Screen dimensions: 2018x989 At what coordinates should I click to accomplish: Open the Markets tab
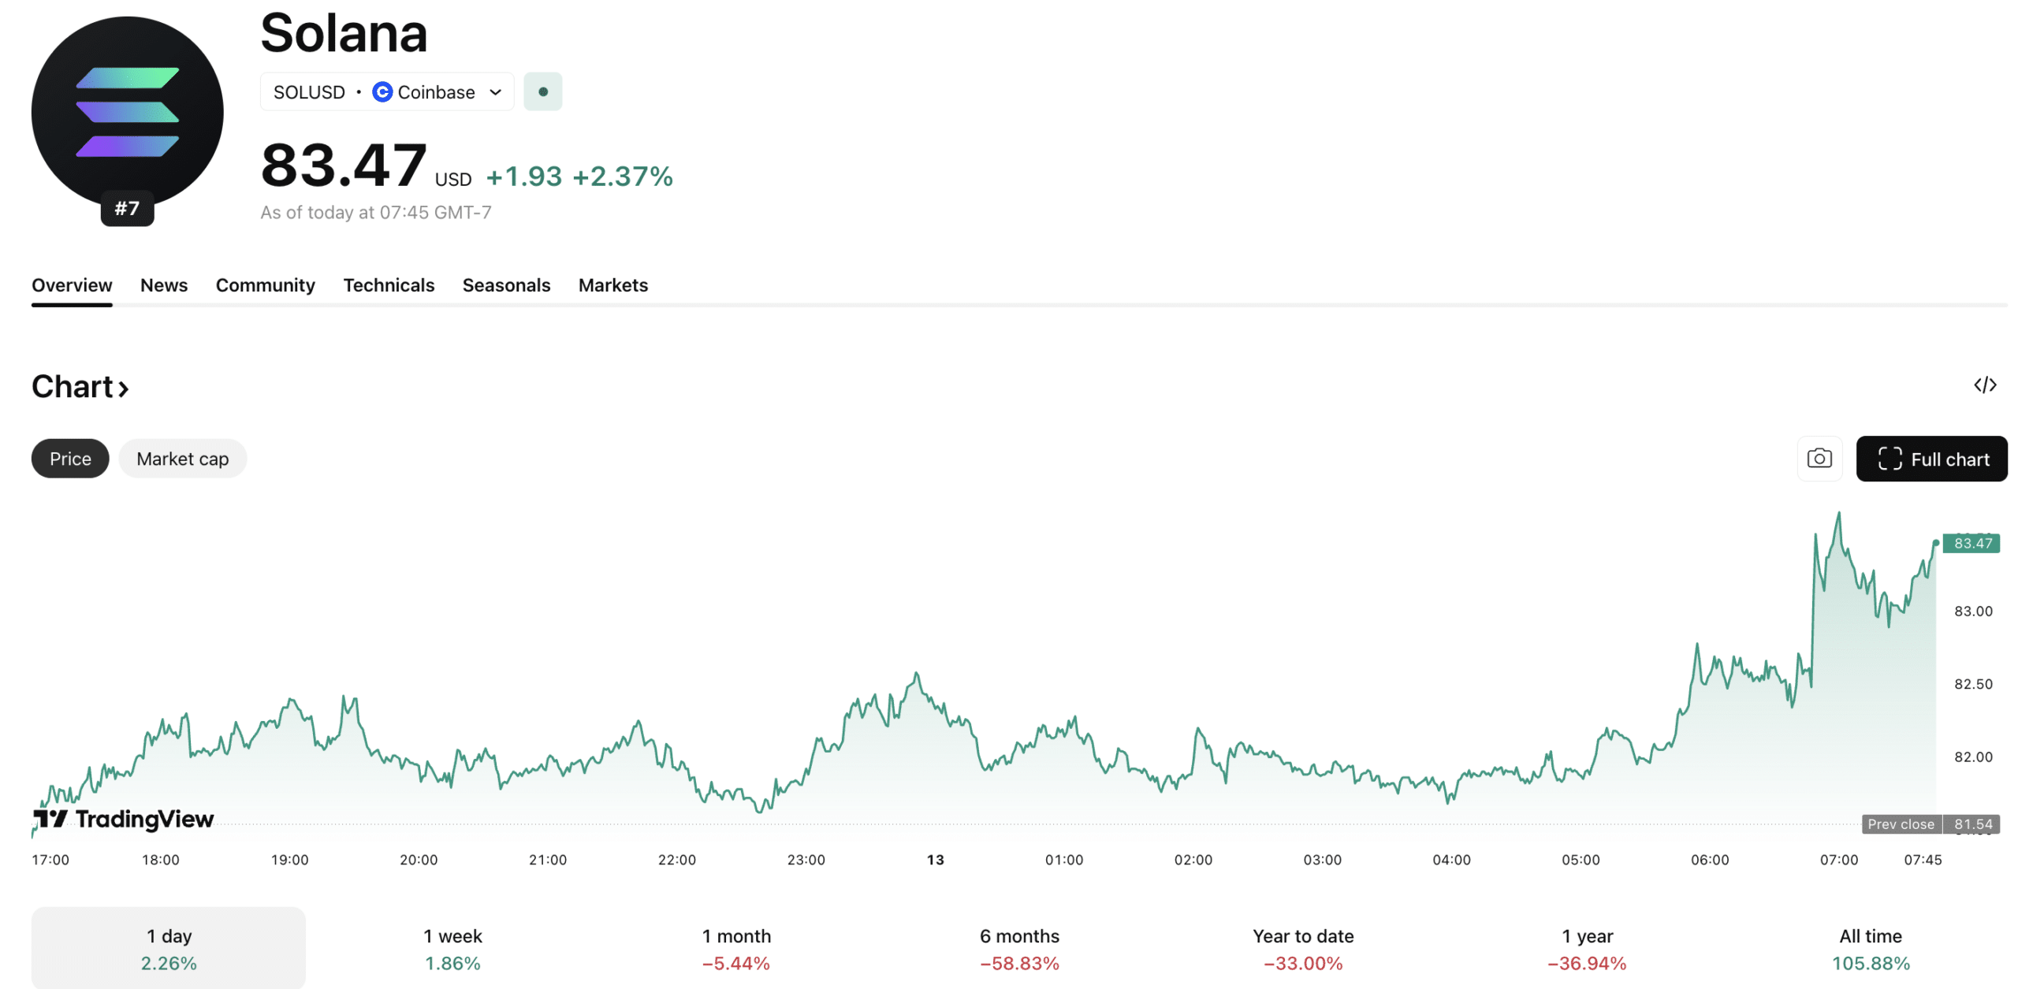coord(612,285)
